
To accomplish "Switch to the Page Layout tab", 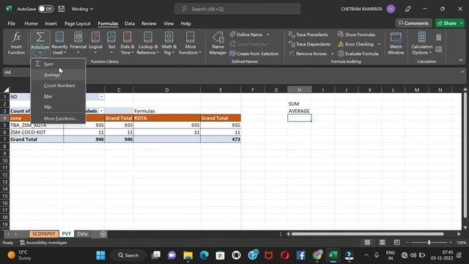I will point(78,23).
